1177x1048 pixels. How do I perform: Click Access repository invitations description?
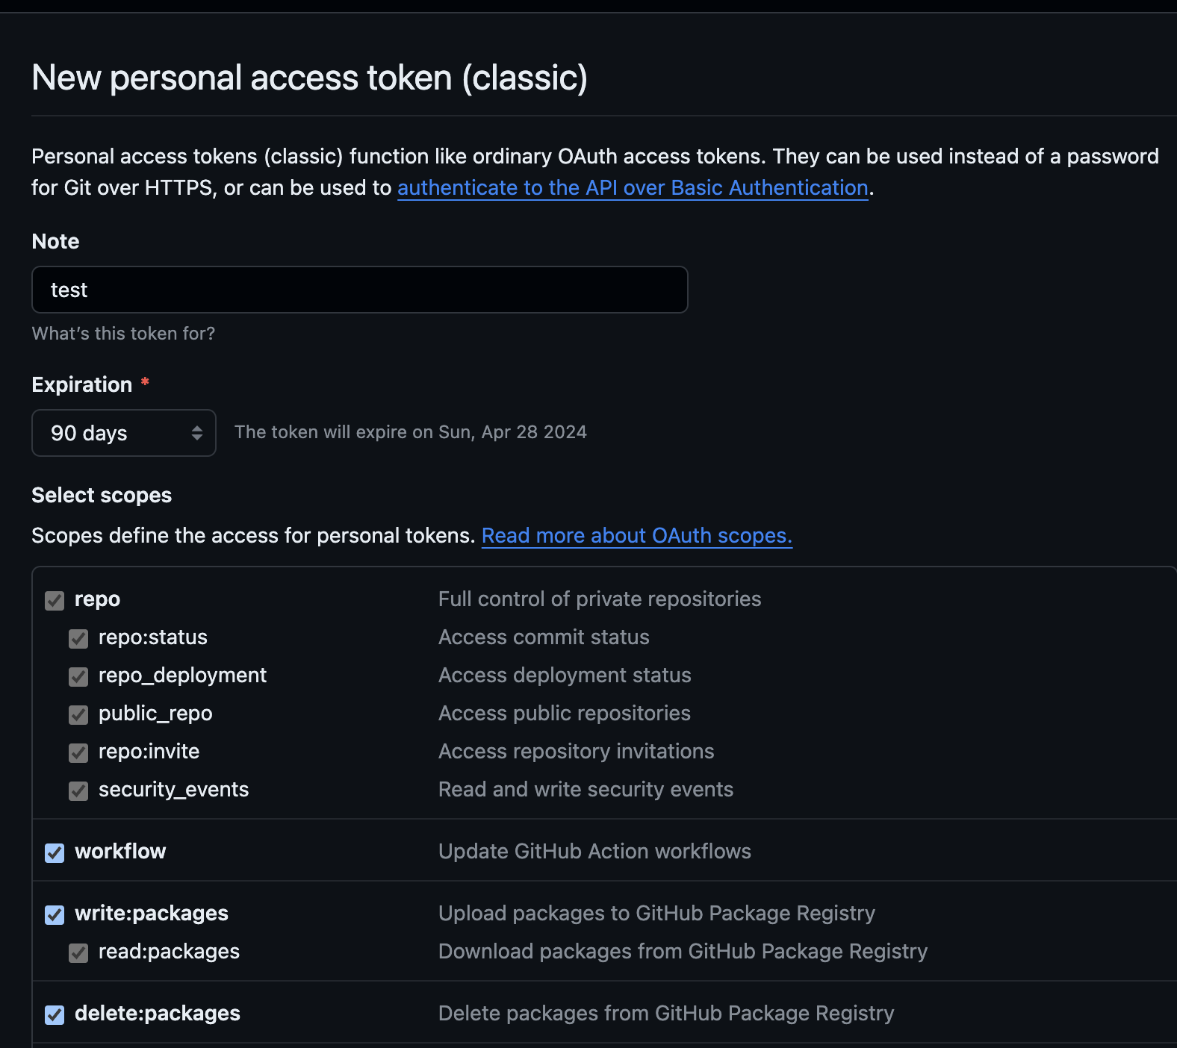(x=576, y=752)
